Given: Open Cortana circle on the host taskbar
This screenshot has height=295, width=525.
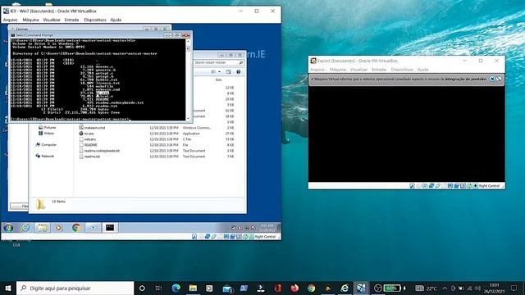Looking at the screenshot, I should click(x=142, y=288).
